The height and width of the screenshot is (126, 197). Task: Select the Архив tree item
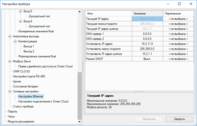pyautogui.click(x=17, y=81)
